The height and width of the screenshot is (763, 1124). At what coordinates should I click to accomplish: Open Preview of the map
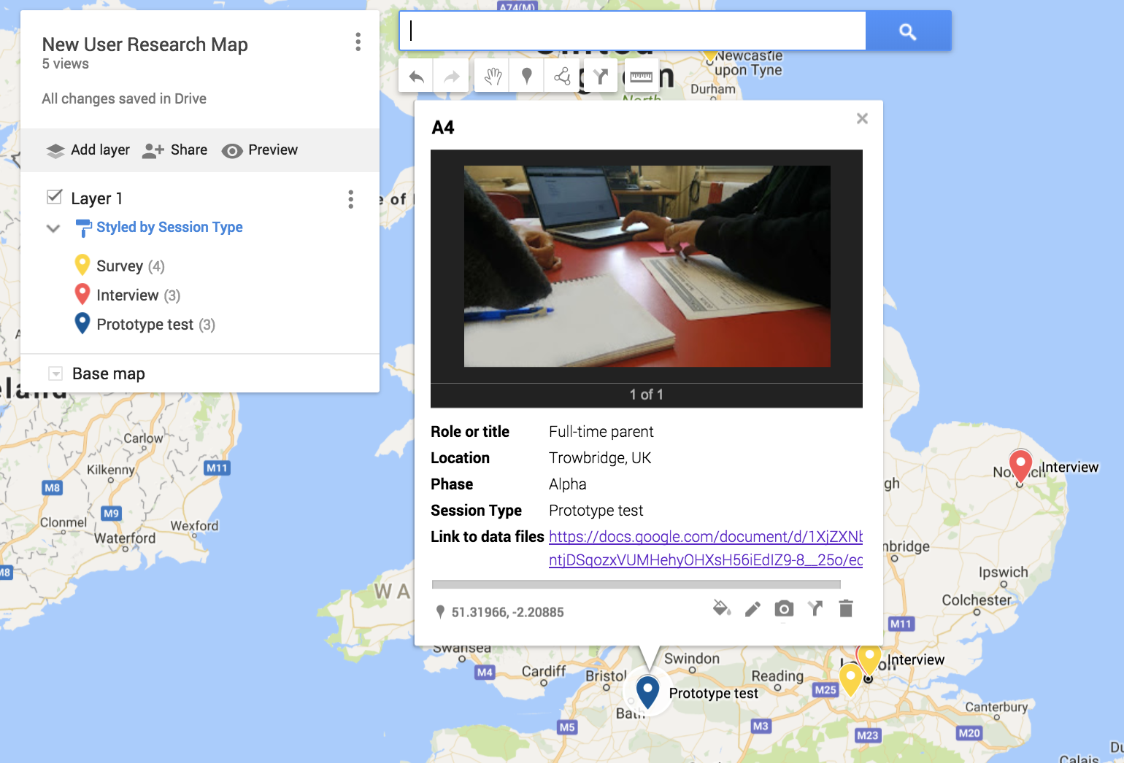tap(260, 150)
